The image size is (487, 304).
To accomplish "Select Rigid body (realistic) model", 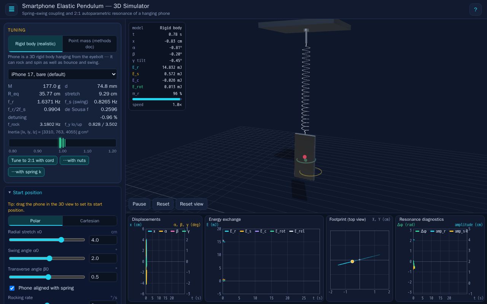I will coord(35,44).
